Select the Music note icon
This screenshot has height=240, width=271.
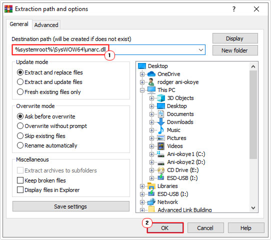point(161,130)
